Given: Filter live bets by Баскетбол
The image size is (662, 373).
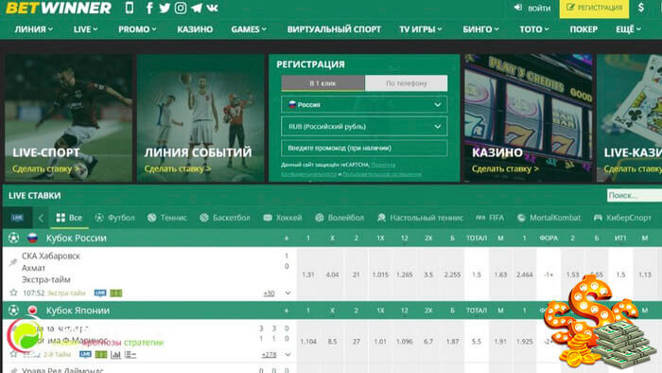Looking at the screenshot, I should coord(225,218).
